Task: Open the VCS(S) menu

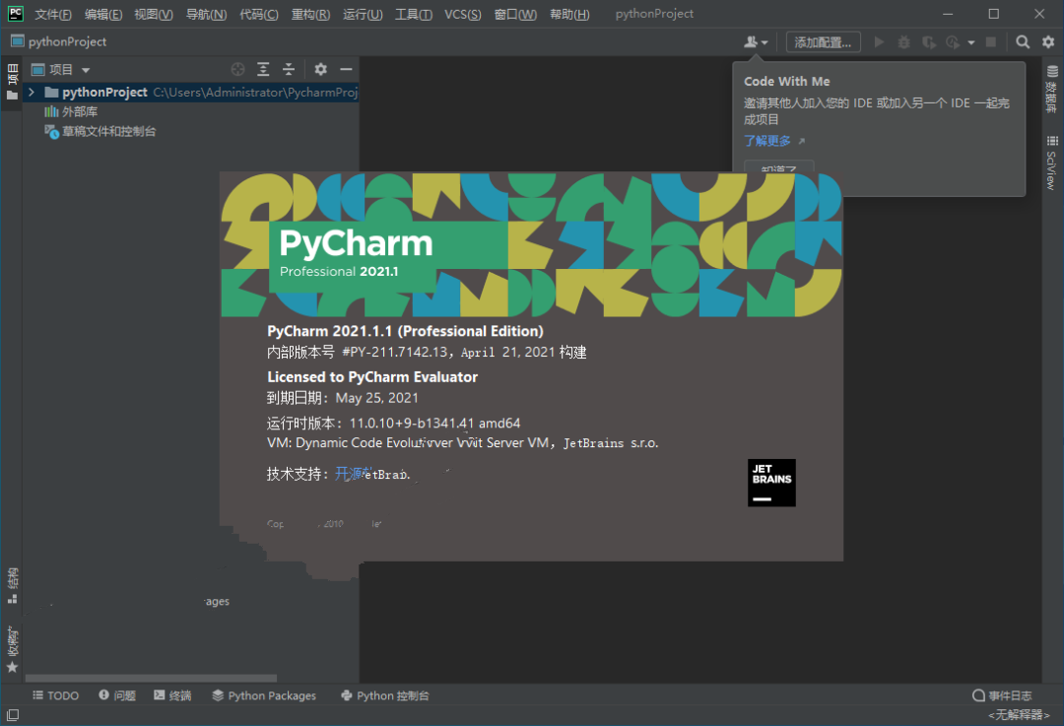Action: [x=463, y=14]
